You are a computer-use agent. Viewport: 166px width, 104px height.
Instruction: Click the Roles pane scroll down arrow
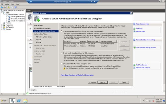pyautogui.click(x=164, y=91)
